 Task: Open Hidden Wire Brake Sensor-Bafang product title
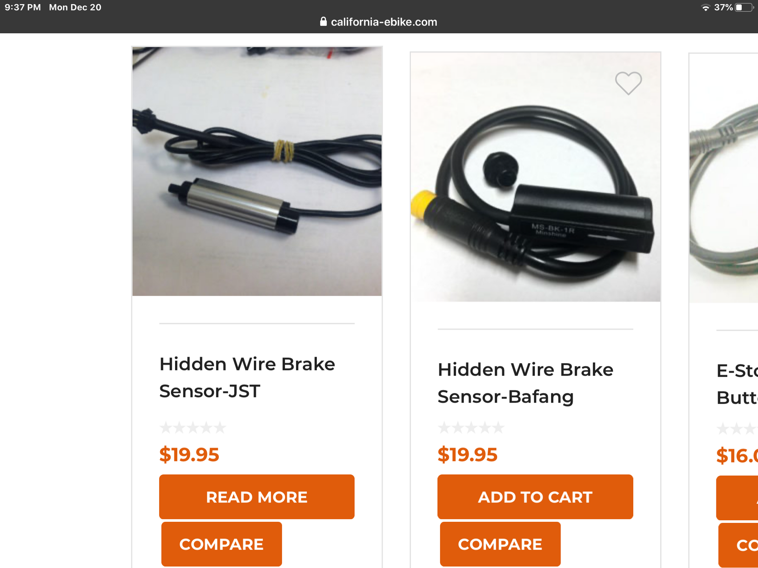coord(525,383)
